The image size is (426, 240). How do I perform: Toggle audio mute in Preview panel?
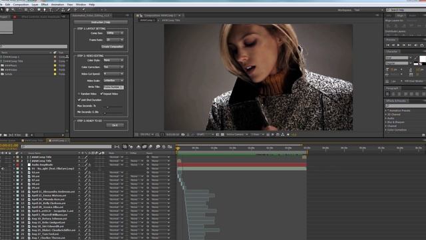tap(415, 45)
